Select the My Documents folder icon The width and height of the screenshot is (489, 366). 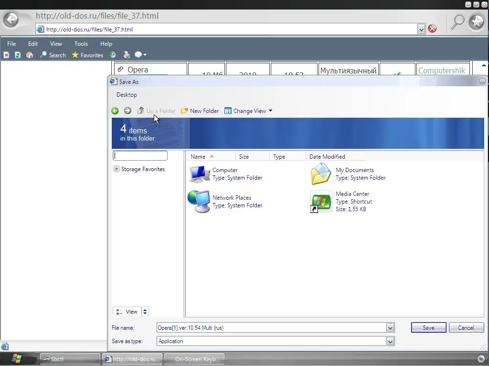coord(321,173)
